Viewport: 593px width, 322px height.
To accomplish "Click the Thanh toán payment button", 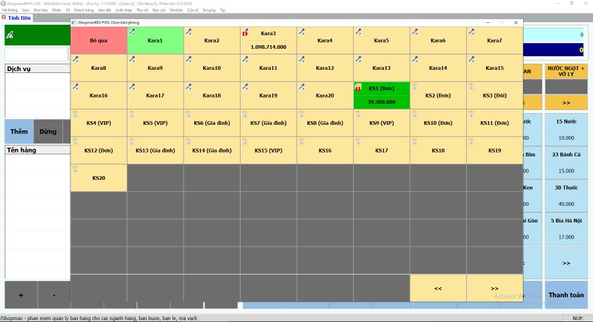I will 566,295.
